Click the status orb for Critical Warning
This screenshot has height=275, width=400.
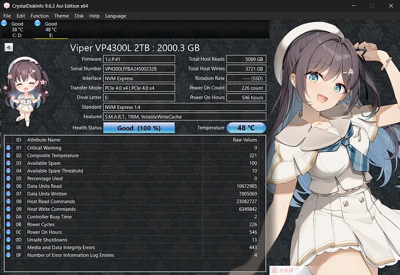click(x=9, y=148)
